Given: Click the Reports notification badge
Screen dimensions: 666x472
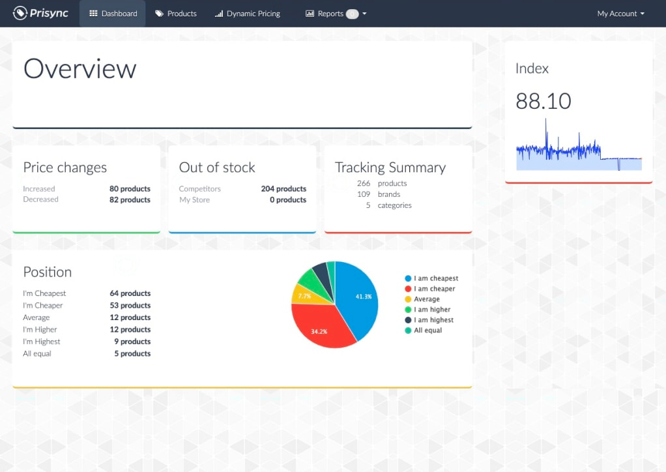Looking at the screenshot, I should coord(352,13).
